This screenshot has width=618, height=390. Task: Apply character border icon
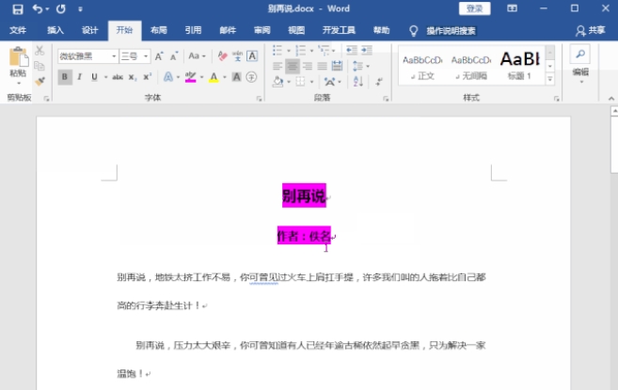252,56
